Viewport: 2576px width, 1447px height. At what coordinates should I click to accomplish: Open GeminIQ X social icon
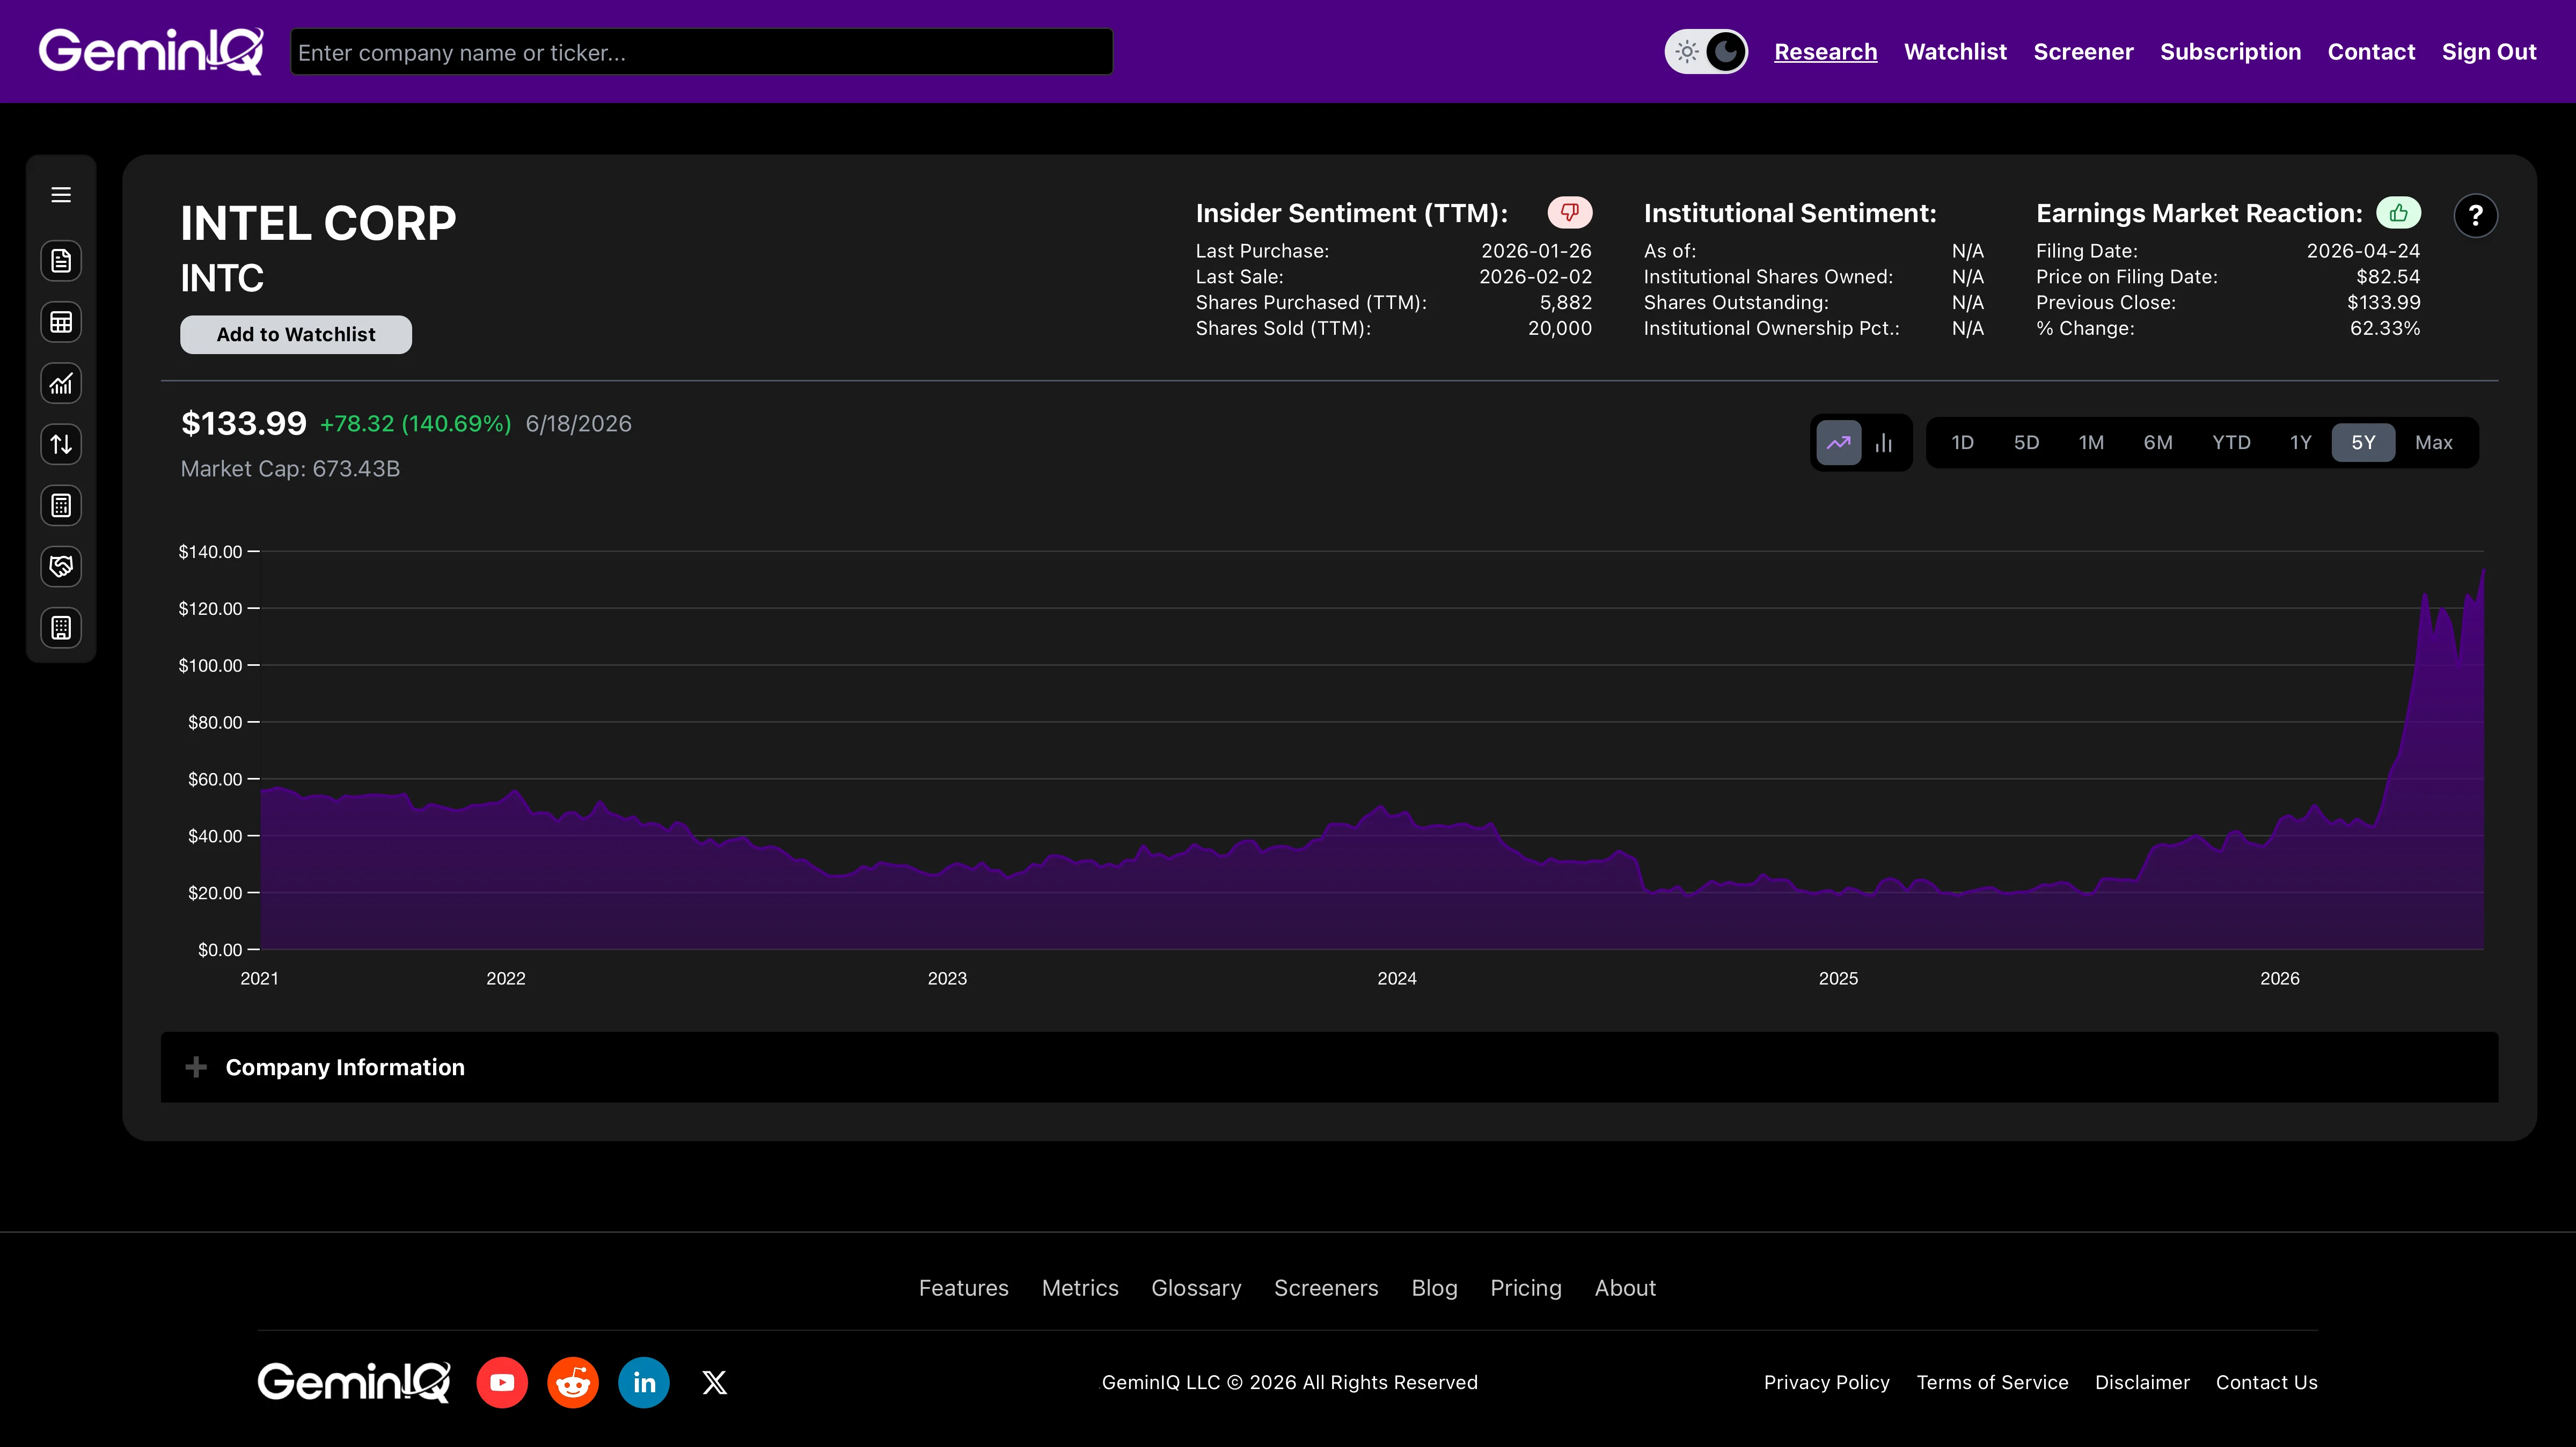714,1382
